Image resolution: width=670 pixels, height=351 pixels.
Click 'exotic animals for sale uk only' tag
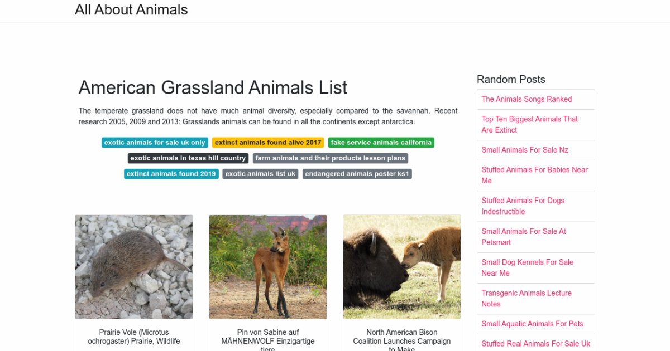click(155, 143)
